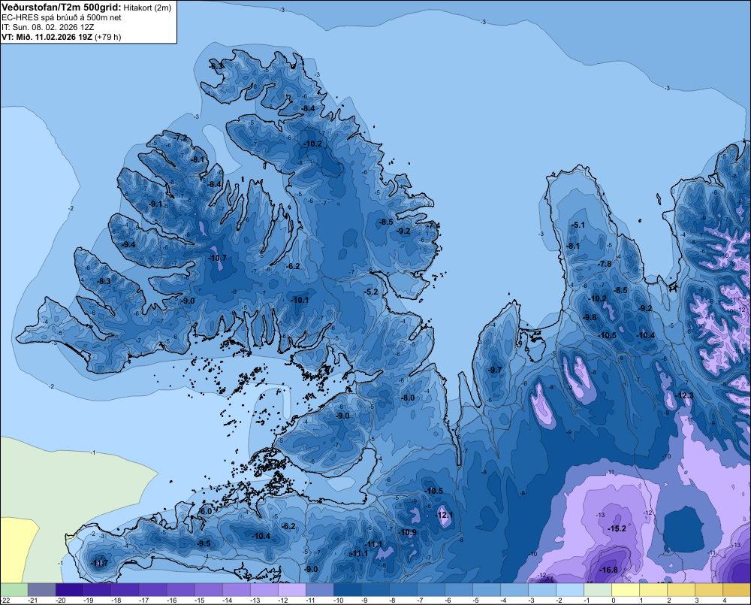
Task: Click the -15.2 temperature label
Action: [x=617, y=529]
